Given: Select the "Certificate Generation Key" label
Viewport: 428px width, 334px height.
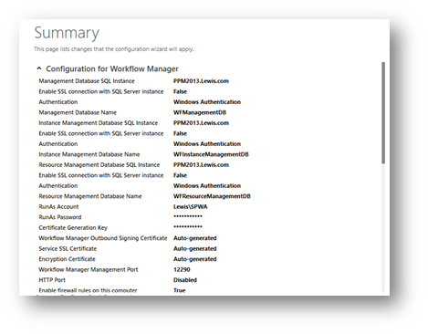Looking at the screenshot, I should 73,228.
